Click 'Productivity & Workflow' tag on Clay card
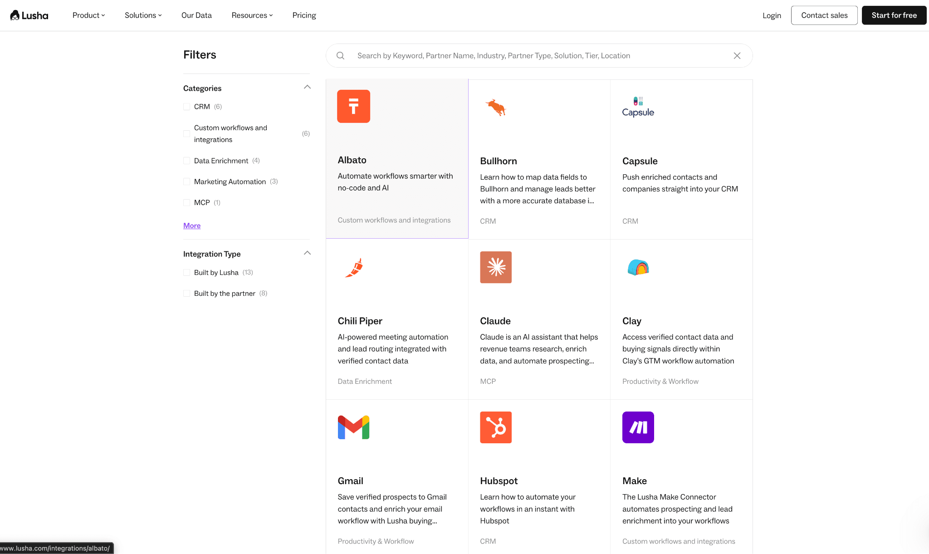The image size is (929, 554). tap(660, 382)
